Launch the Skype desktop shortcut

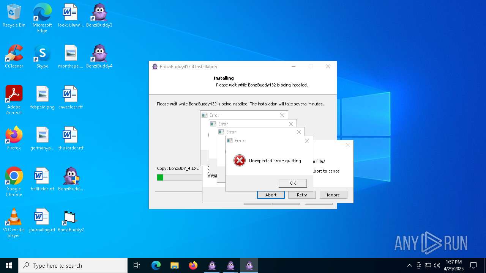pos(42,56)
